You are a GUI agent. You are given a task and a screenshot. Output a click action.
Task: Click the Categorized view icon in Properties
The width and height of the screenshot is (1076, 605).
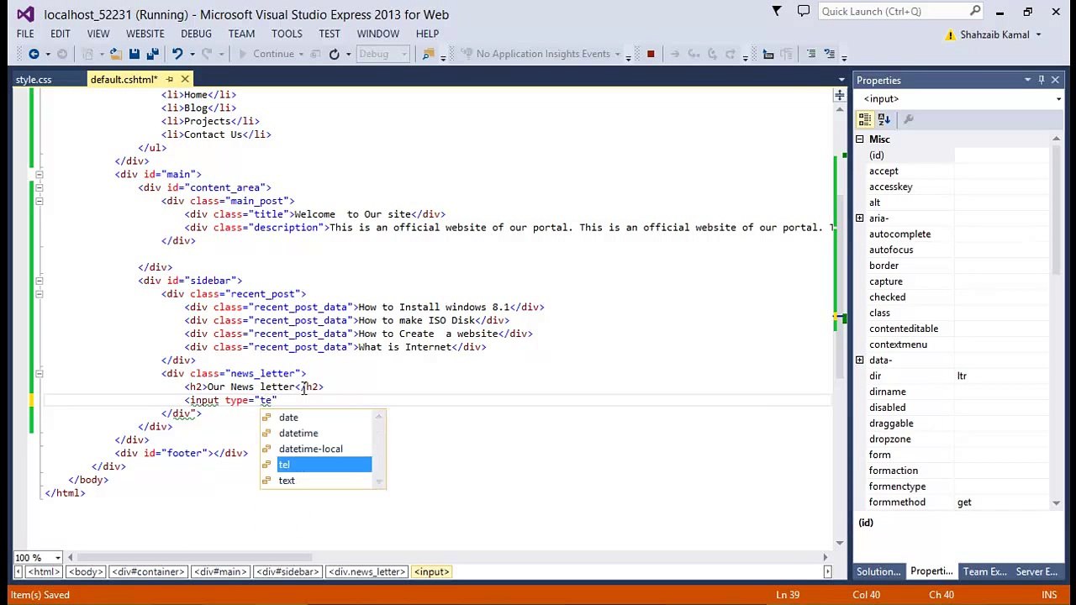tap(865, 119)
